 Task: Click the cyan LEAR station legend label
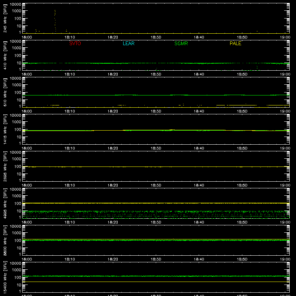pyautogui.click(x=128, y=43)
